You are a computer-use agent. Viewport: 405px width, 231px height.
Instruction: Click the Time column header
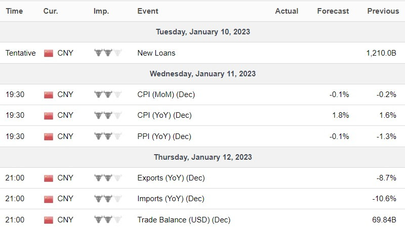click(14, 11)
